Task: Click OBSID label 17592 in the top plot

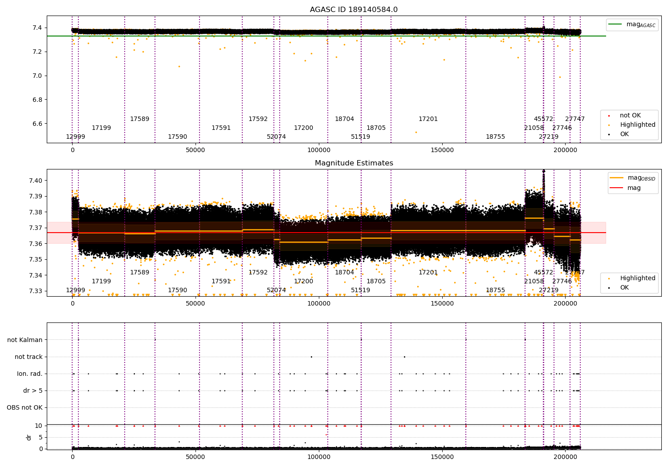Action: tap(258, 119)
